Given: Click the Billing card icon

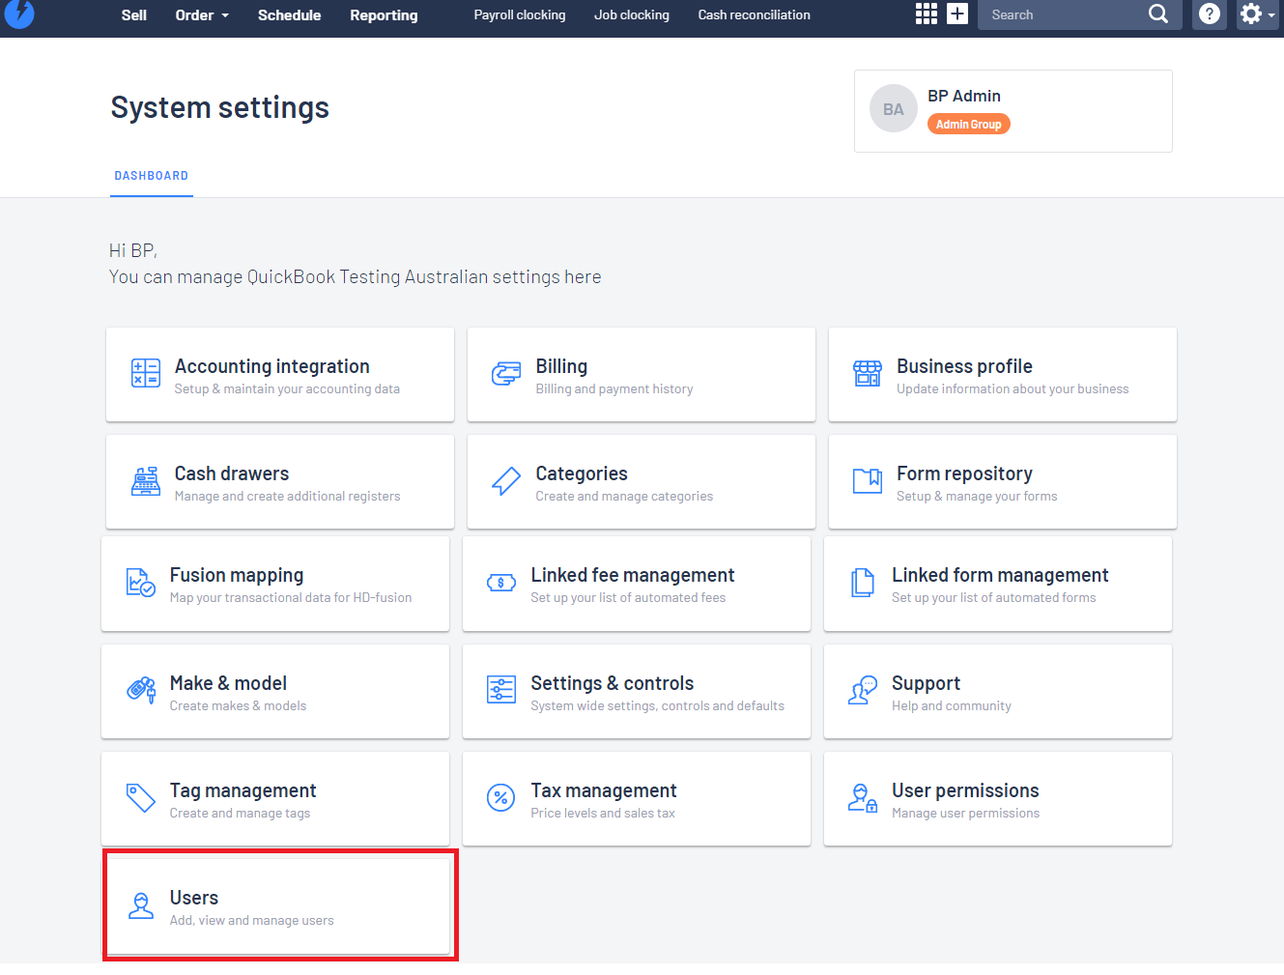Looking at the screenshot, I should (x=506, y=374).
